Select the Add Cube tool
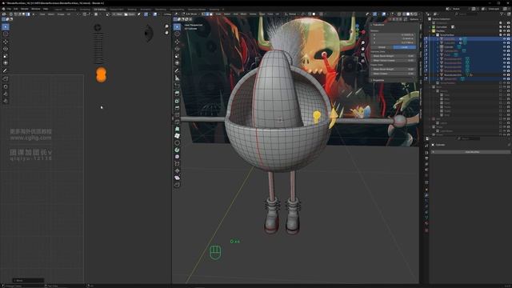 pyautogui.click(x=177, y=86)
